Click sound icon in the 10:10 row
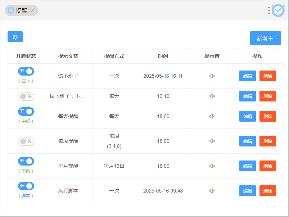The width and height of the screenshot is (289, 217). [212, 96]
